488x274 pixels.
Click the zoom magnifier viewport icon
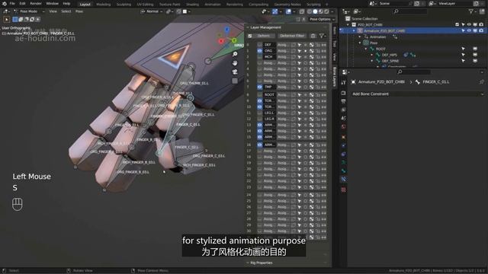click(235, 54)
